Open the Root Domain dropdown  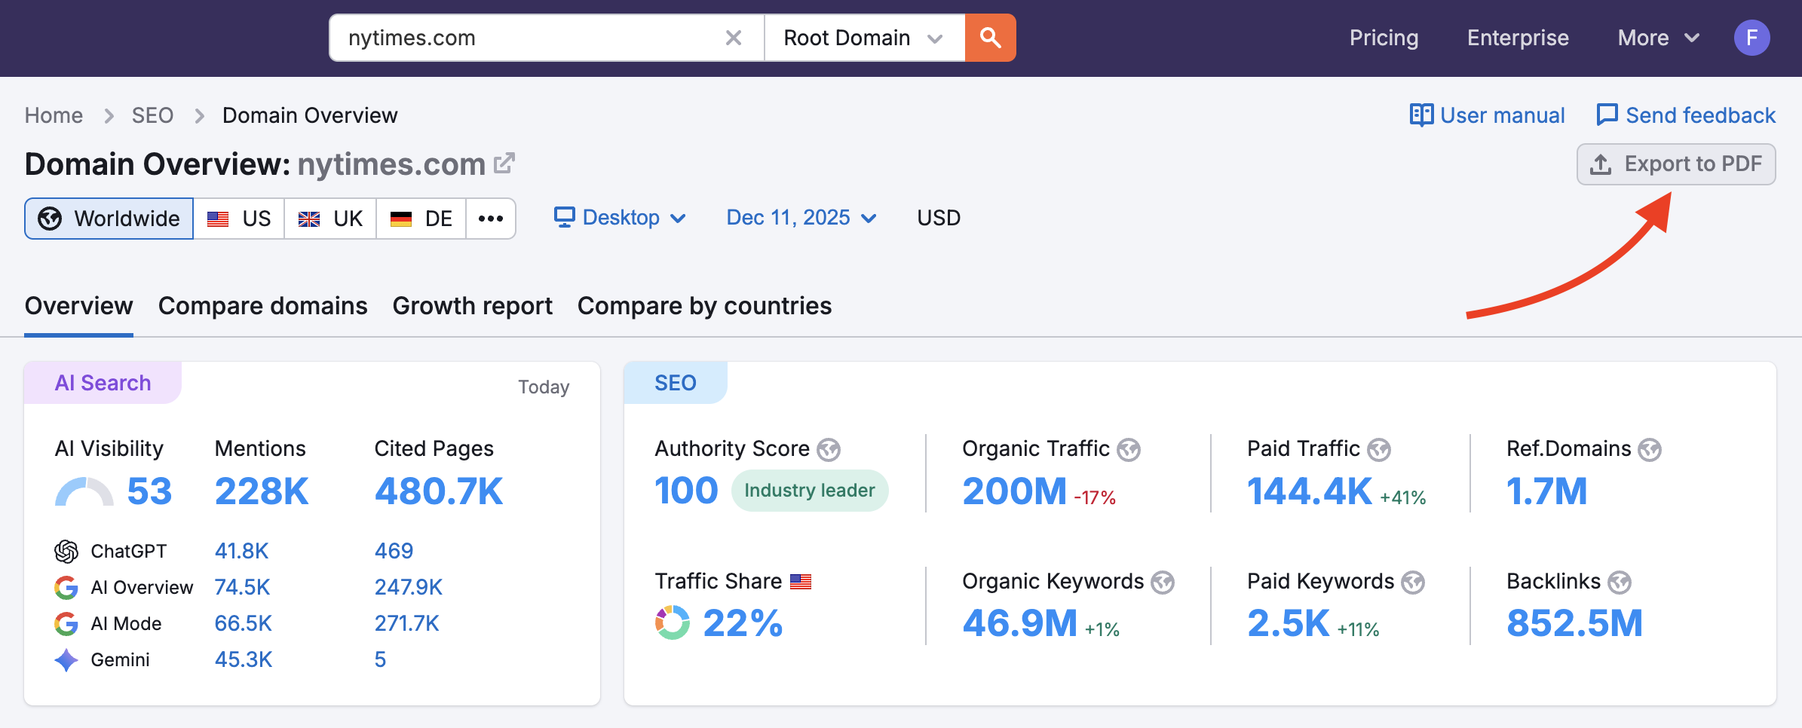863,37
